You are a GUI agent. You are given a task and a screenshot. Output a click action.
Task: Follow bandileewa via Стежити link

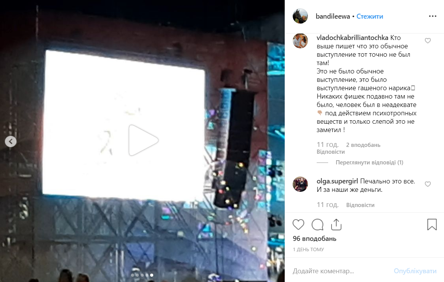tap(370, 16)
